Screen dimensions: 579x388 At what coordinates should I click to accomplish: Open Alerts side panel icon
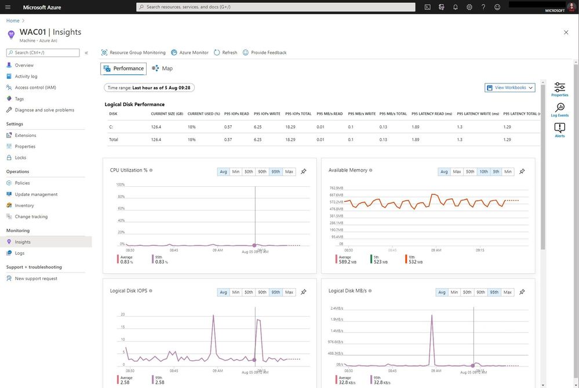[560, 130]
